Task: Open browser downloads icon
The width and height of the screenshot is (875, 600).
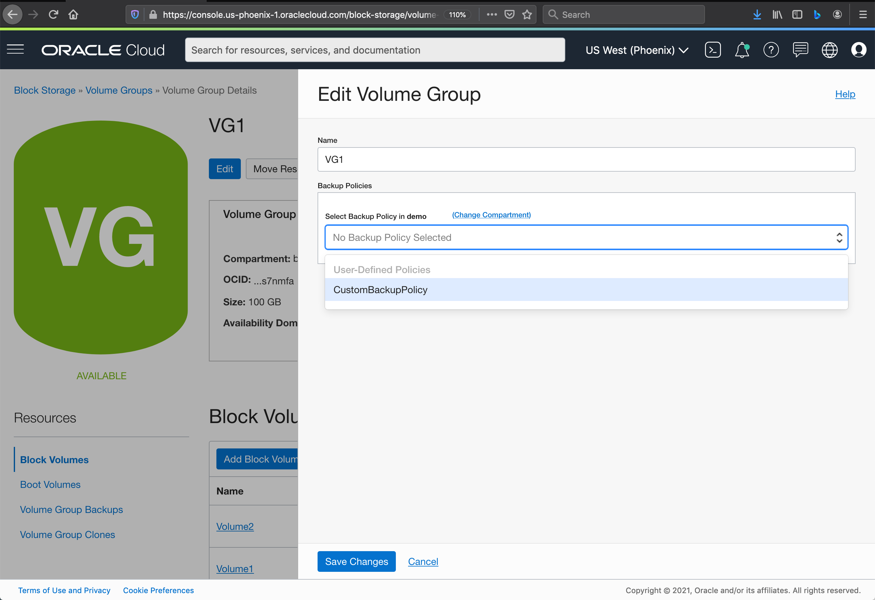Action: pos(757,14)
